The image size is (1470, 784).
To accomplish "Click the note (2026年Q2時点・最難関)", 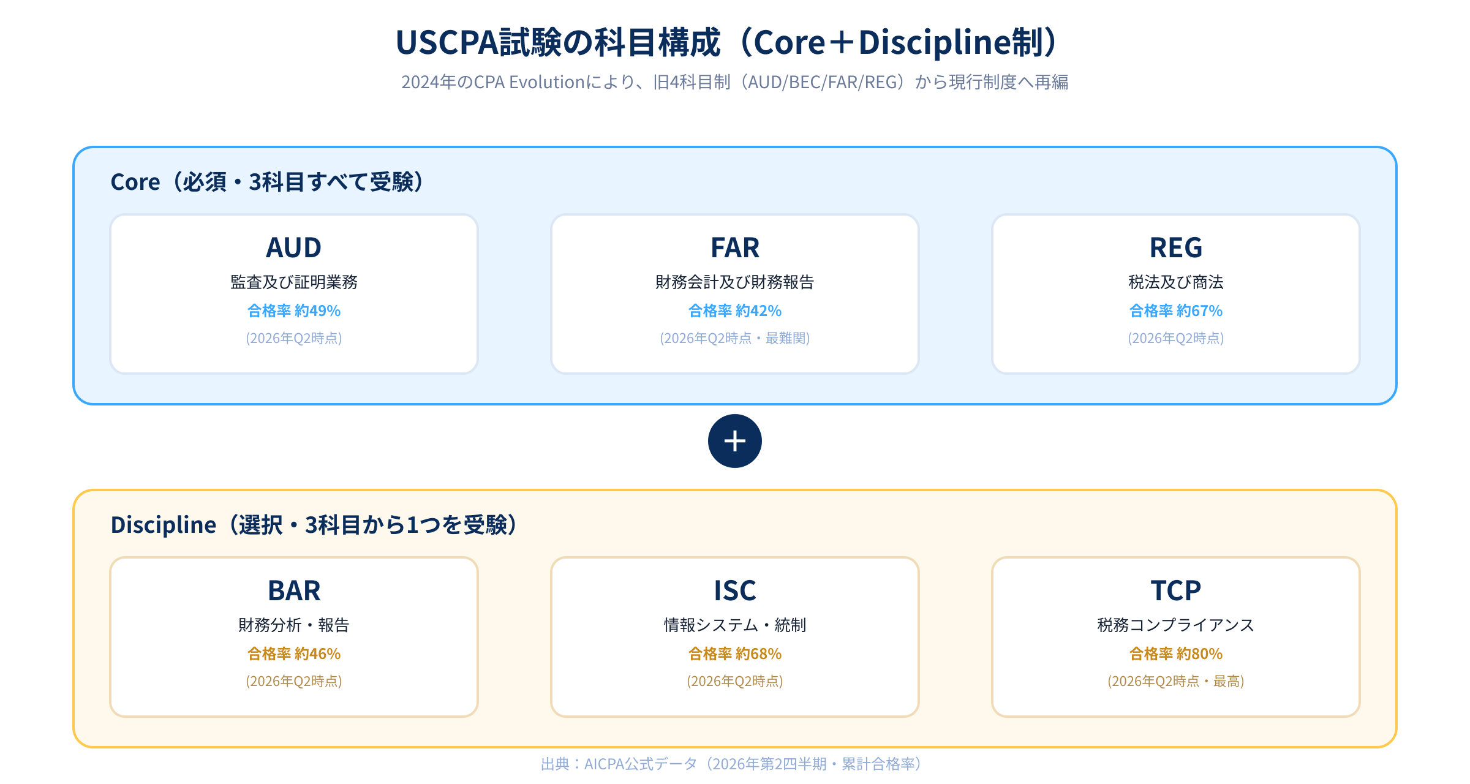I will pyautogui.click(x=735, y=338).
